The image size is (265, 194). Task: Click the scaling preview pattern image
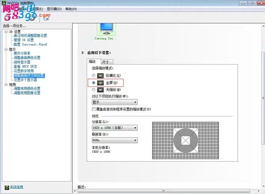pos(185,140)
